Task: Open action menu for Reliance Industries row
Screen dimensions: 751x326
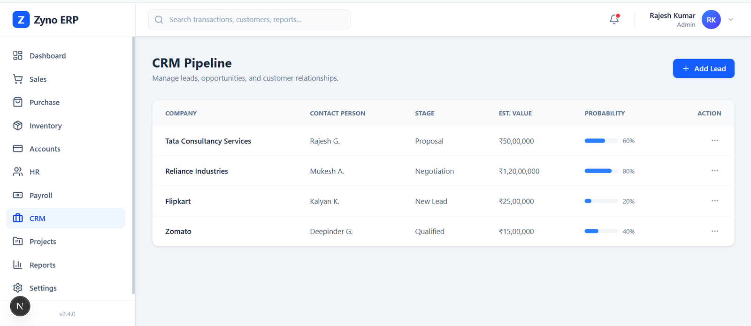Action: pyautogui.click(x=714, y=171)
